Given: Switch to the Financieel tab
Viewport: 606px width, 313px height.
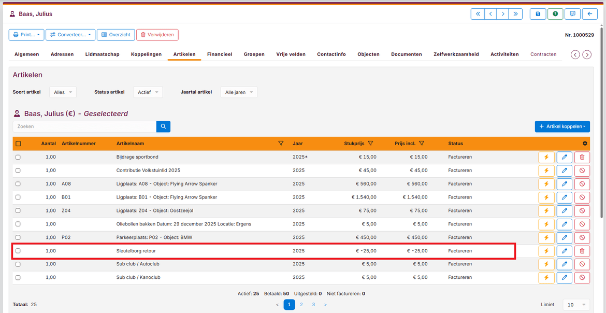Looking at the screenshot, I should pyautogui.click(x=220, y=54).
